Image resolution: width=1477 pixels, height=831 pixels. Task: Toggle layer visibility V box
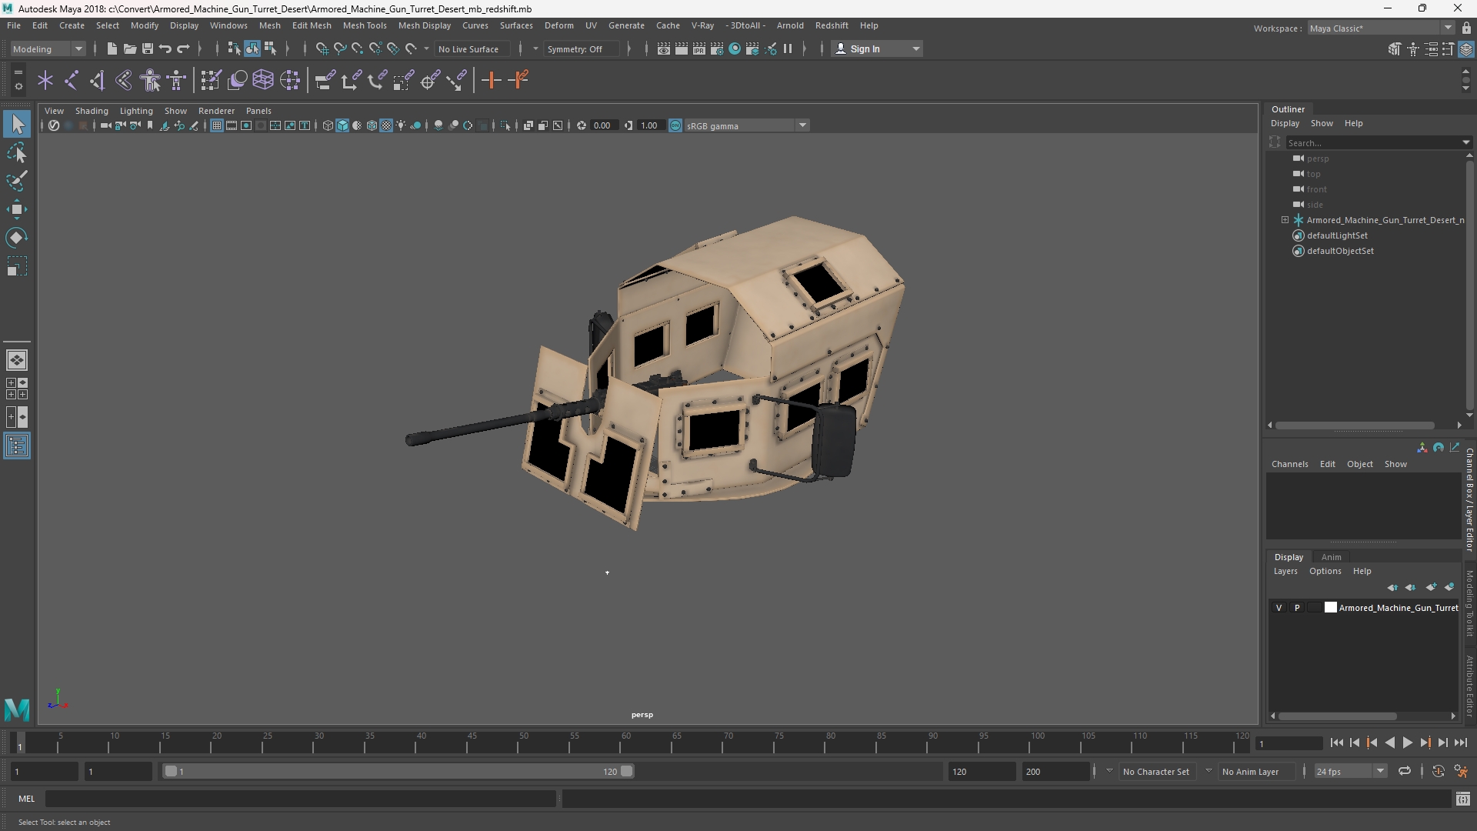tap(1279, 608)
